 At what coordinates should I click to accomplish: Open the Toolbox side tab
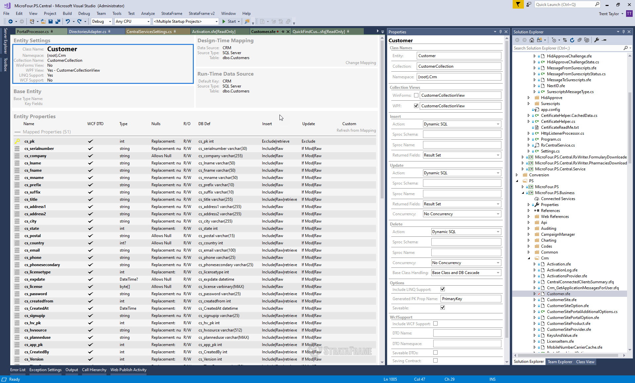(x=5, y=65)
